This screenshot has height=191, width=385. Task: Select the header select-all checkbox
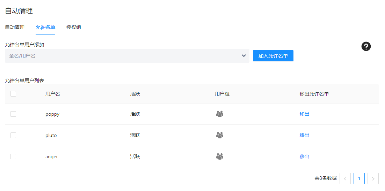coord(13,94)
